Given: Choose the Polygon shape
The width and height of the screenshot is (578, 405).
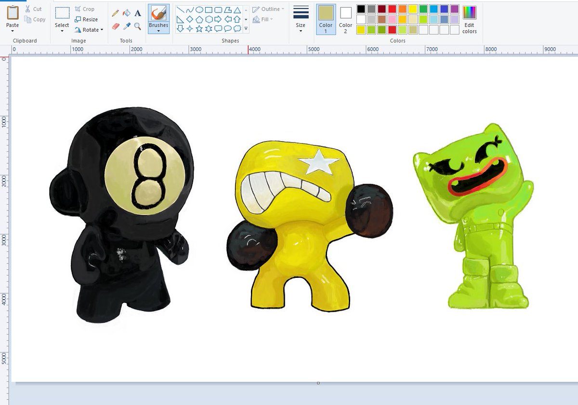Looking at the screenshot, I should coord(227,10).
